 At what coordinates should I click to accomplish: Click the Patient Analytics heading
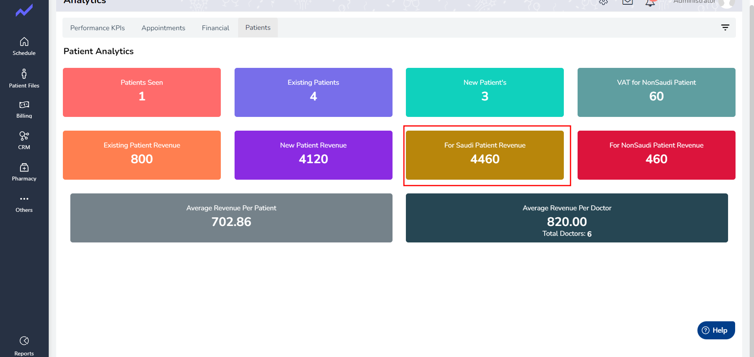point(99,51)
